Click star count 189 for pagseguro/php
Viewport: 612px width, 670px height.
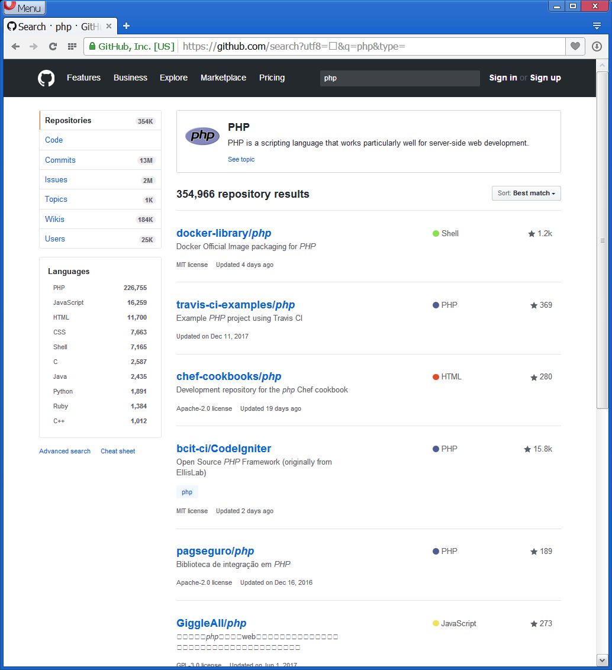[541, 551]
